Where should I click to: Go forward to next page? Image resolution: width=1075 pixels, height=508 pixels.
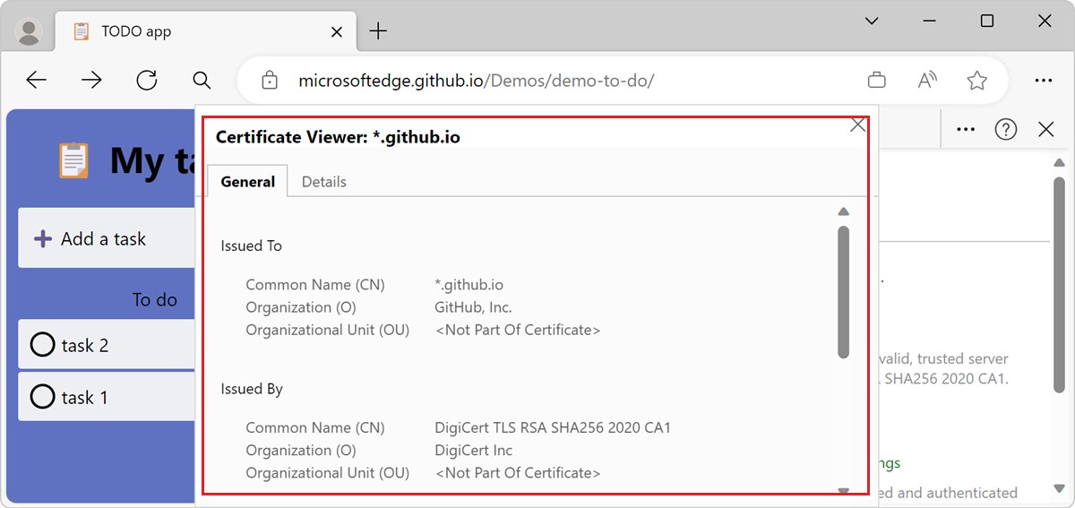pos(91,81)
